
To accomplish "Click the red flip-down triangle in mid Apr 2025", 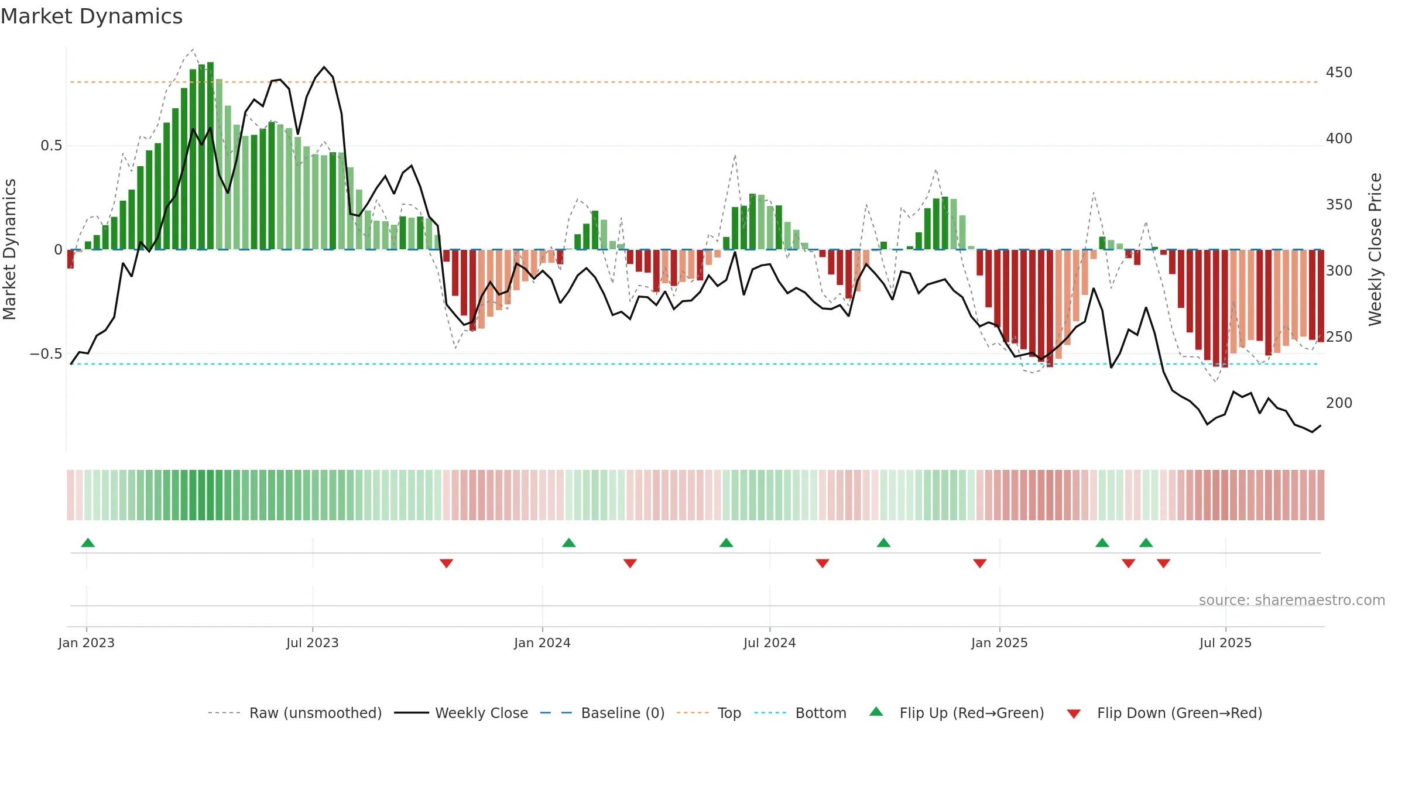I will pos(1129,564).
